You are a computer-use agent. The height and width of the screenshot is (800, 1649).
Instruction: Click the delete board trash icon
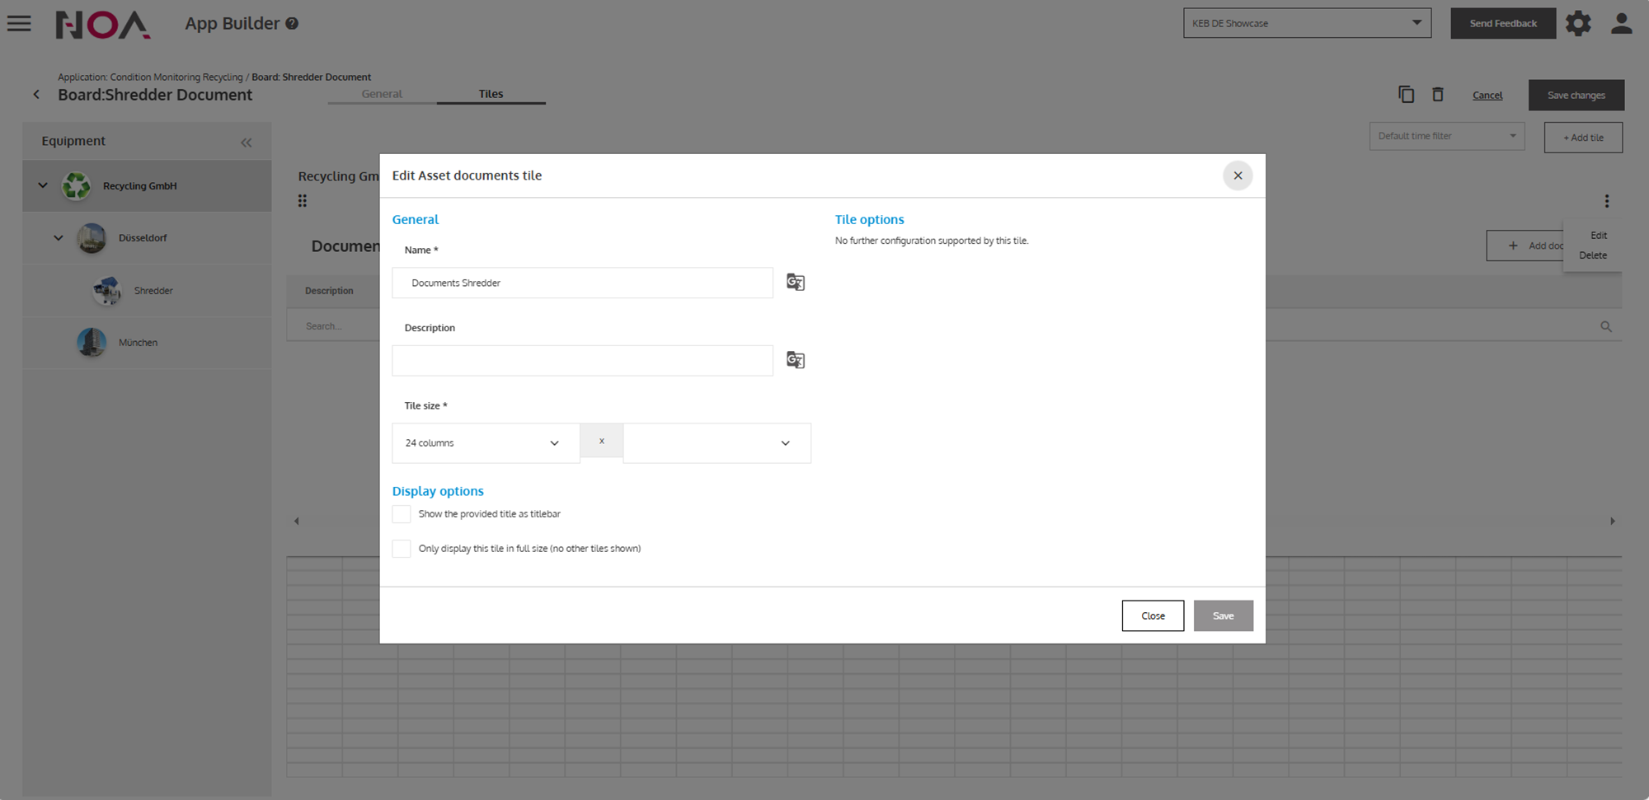(x=1437, y=95)
